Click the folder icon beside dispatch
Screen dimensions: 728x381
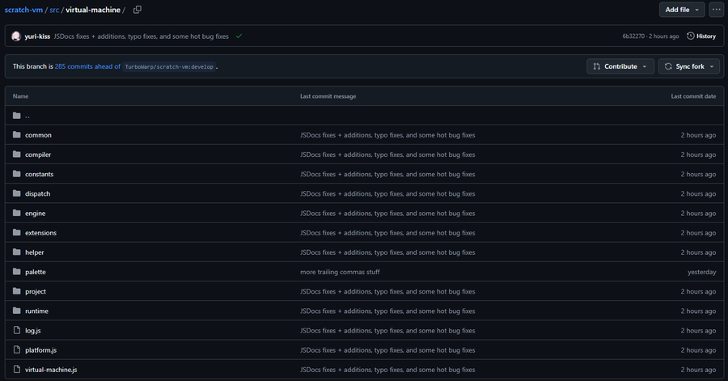click(17, 193)
